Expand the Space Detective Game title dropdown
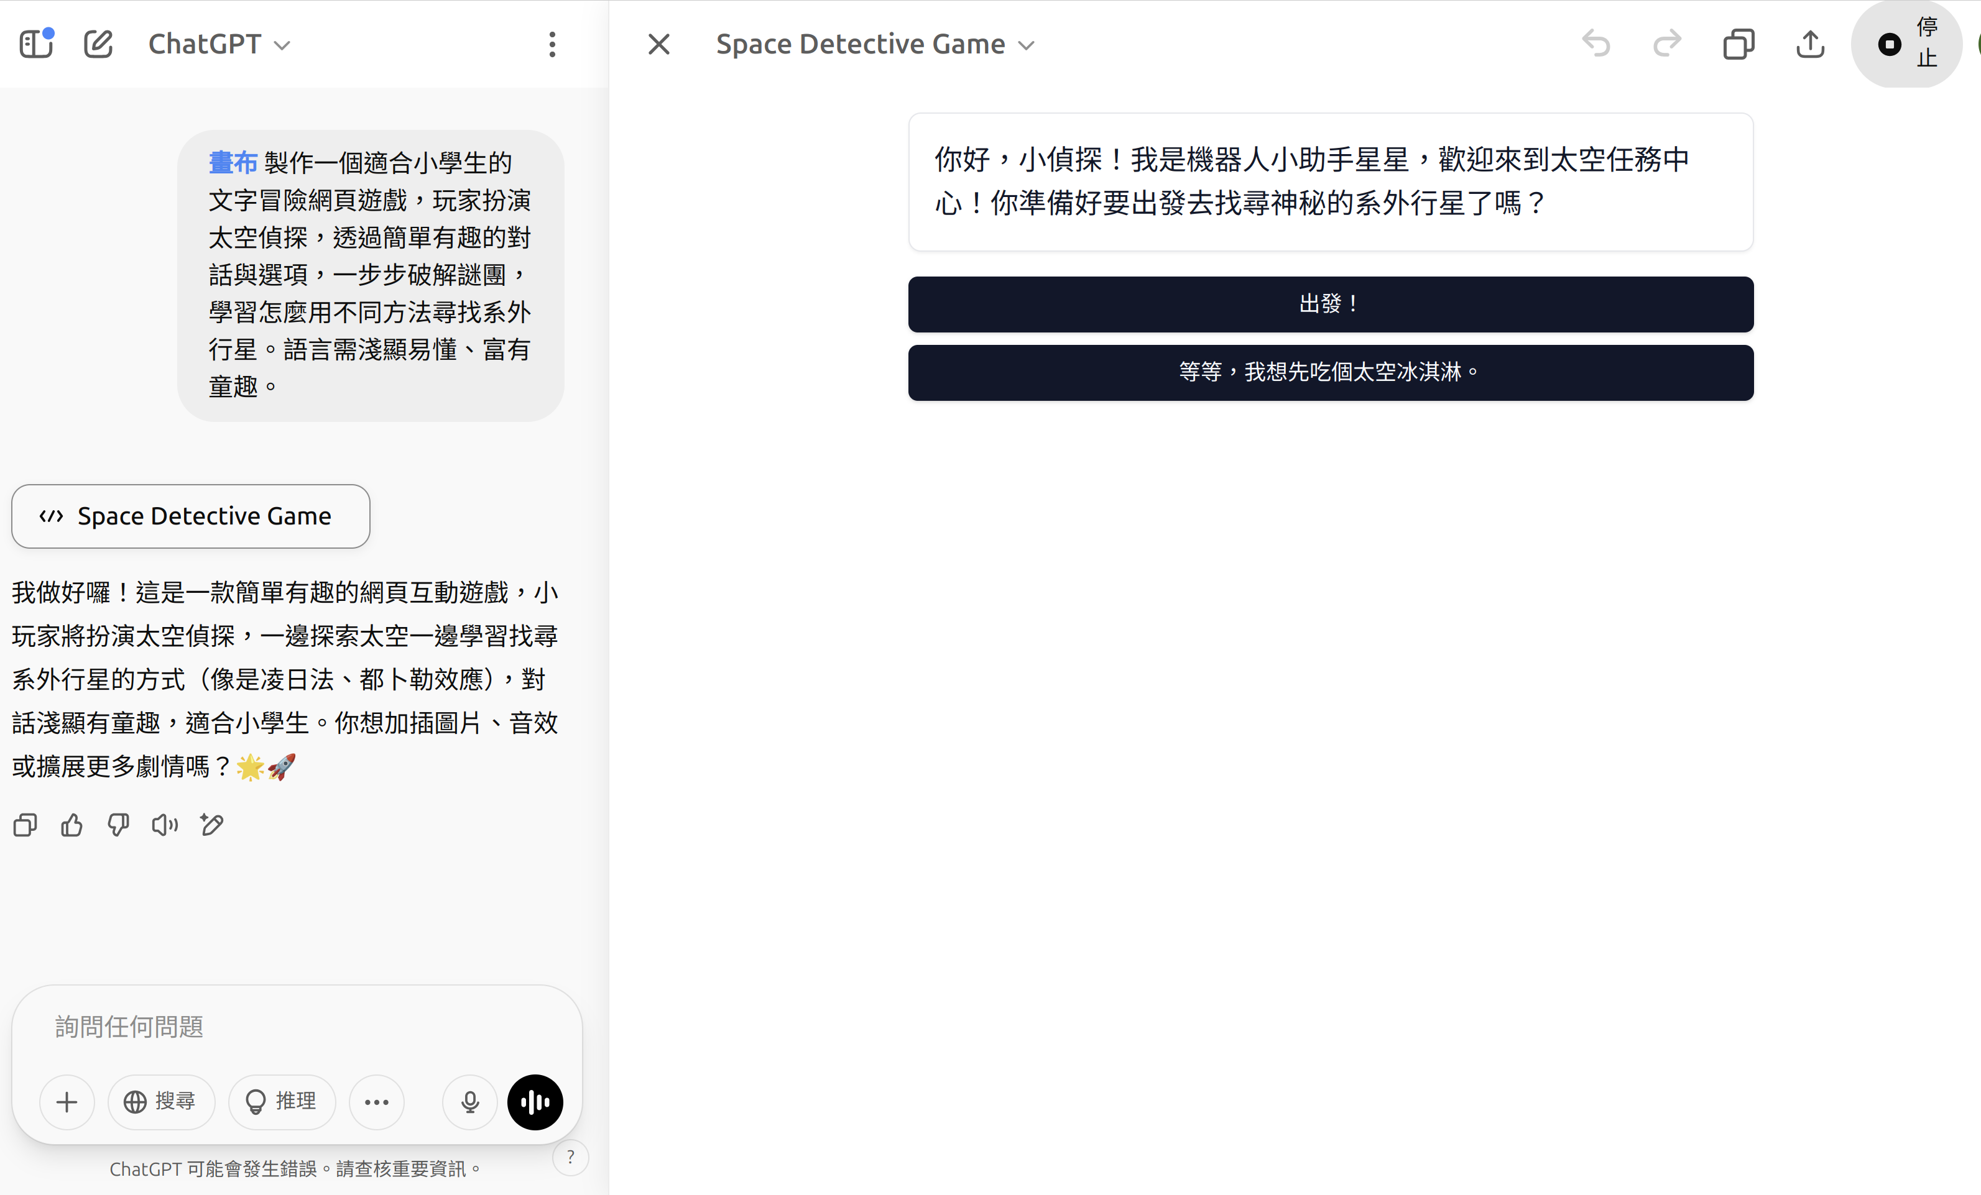The width and height of the screenshot is (1981, 1195). click(875, 44)
